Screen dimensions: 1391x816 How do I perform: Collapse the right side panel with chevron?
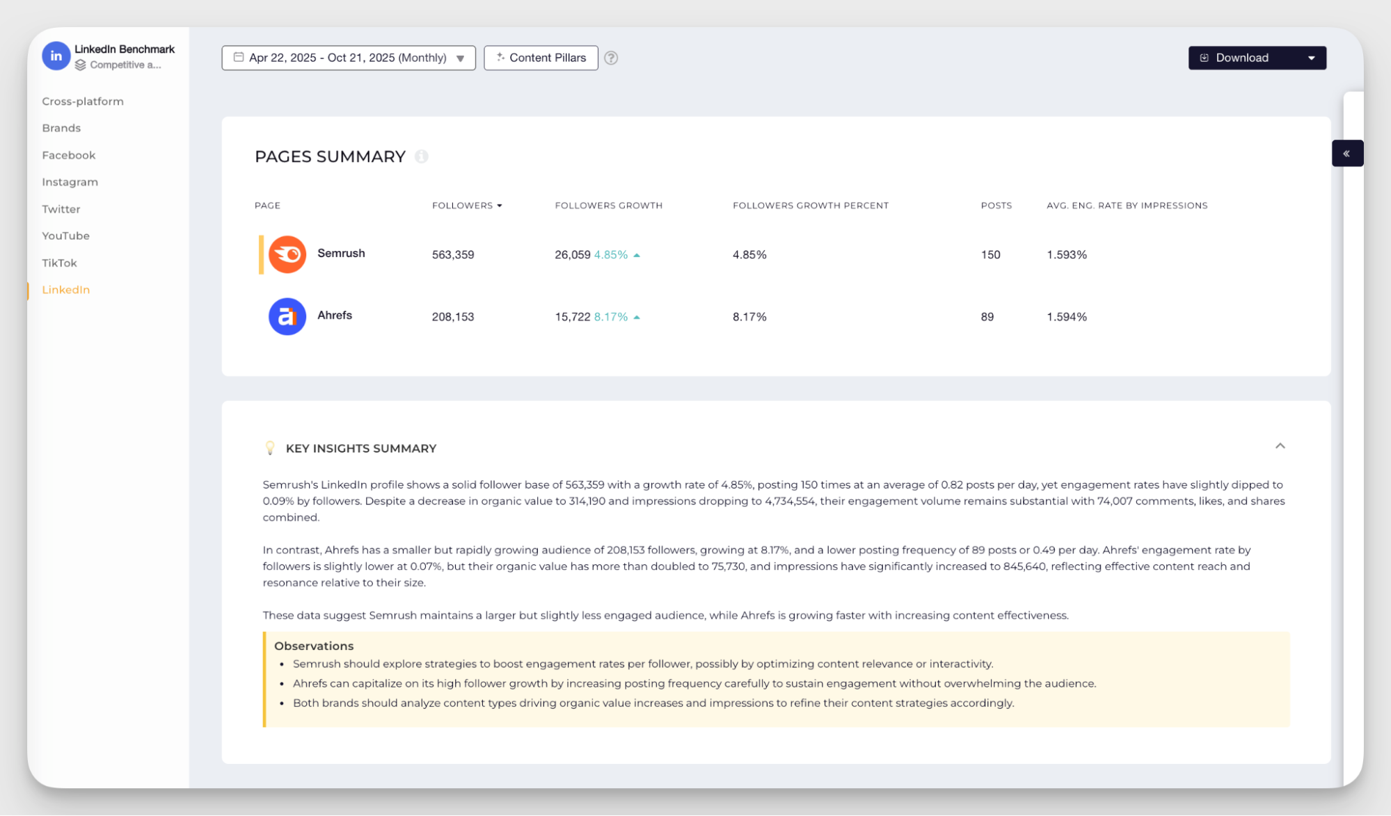(1348, 153)
